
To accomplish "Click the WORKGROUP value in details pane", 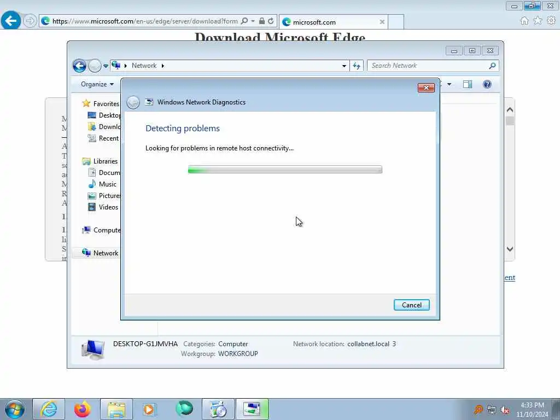I will 238,354.
